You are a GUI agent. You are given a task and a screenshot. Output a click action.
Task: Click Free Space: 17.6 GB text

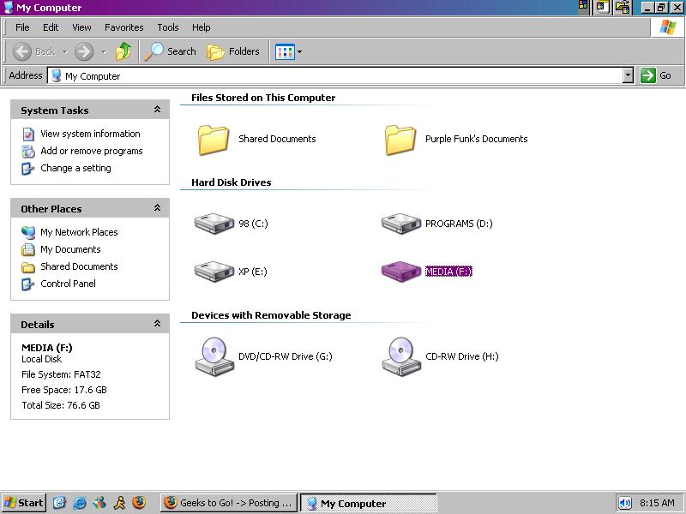tap(63, 390)
